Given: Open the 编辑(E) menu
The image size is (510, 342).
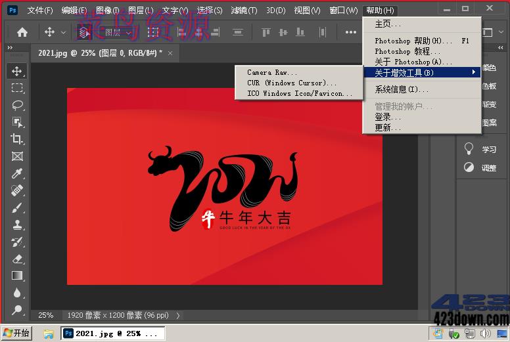Looking at the screenshot, I should click(74, 11).
